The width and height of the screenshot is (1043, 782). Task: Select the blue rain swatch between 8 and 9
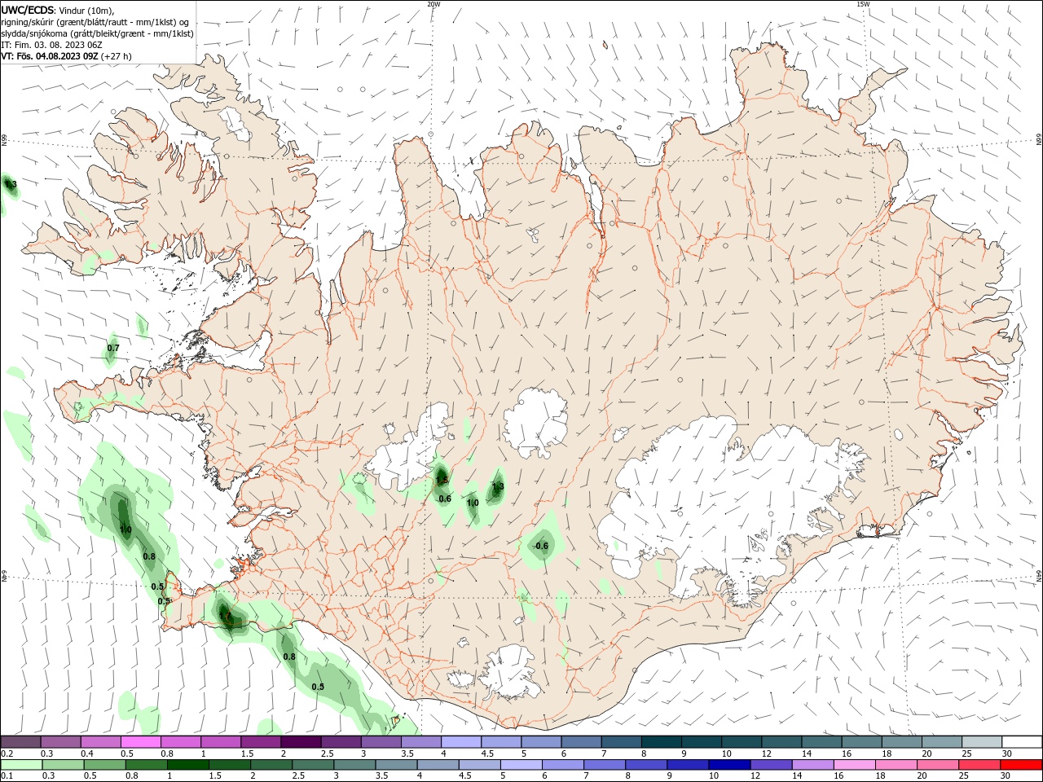coord(645,765)
